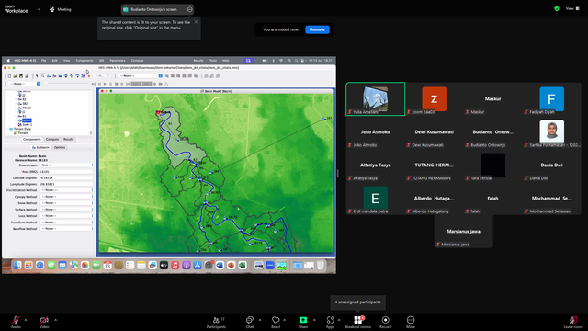Click the Apple menu in shared screen
The height and width of the screenshot is (331, 588).
pos(8,61)
